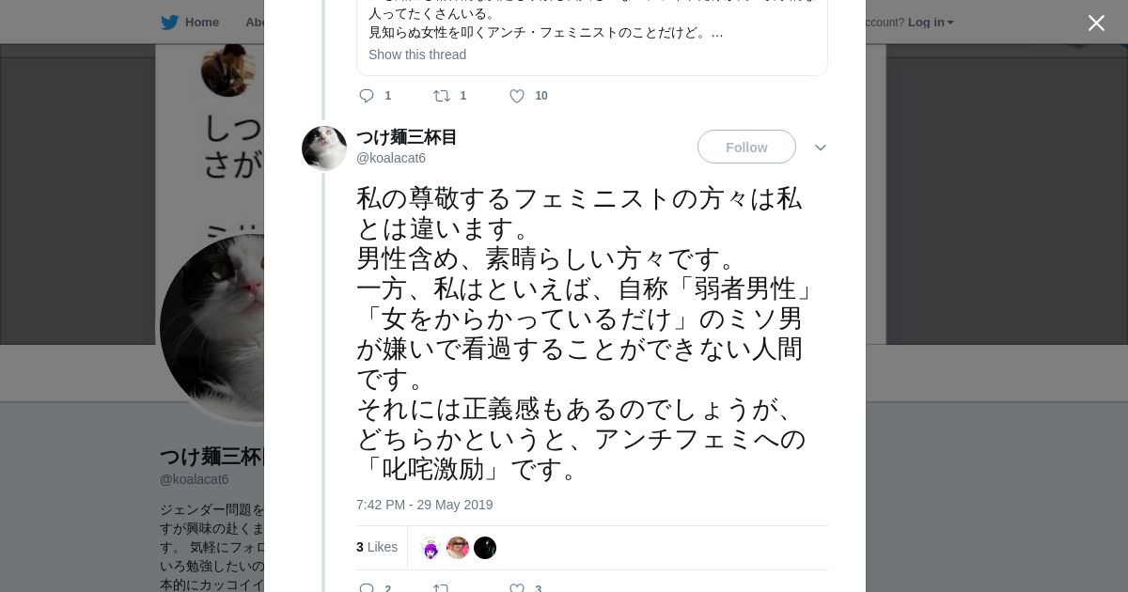The height and width of the screenshot is (592, 1128).
Task: Open the second liker's avatar
Action: [x=458, y=548]
